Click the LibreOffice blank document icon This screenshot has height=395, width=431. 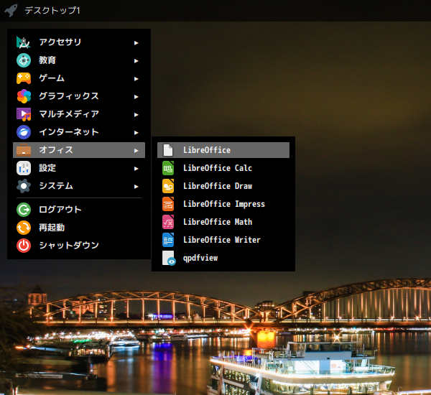click(168, 150)
